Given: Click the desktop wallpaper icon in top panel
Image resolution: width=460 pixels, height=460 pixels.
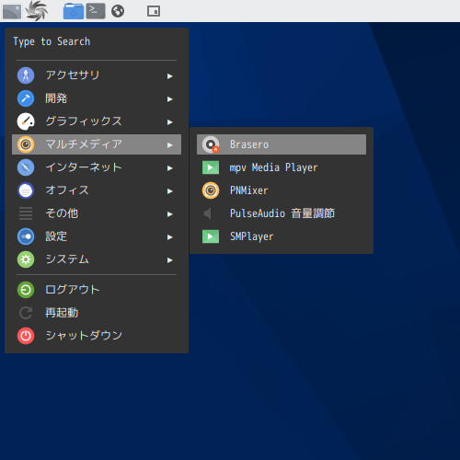Looking at the screenshot, I should [x=12, y=11].
